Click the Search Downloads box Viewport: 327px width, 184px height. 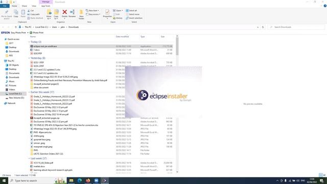click(296, 27)
